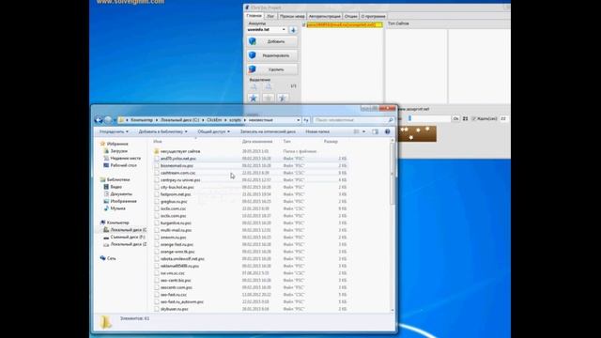Toggle the Ждать(сек) checkbox in ClickEm
This screenshot has width=601, height=338.
pyautogui.click(x=473, y=119)
